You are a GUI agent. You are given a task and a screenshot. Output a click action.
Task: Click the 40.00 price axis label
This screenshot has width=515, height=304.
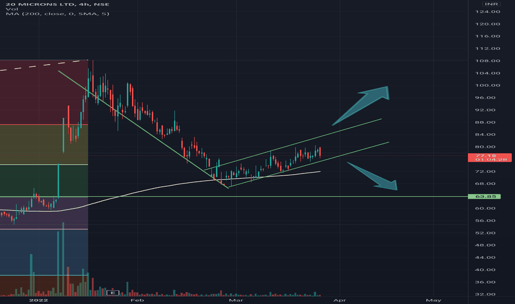[485, 270]
